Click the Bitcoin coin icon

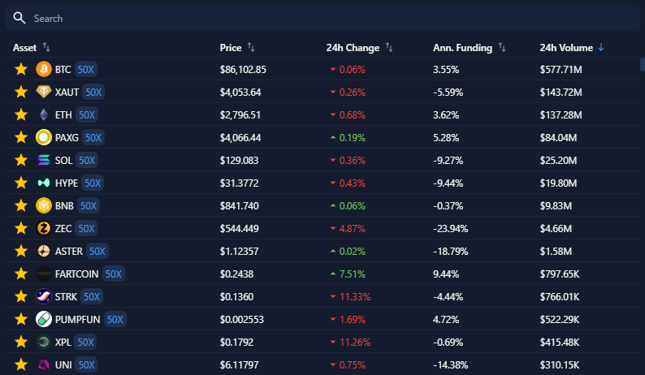coord(44,69)
